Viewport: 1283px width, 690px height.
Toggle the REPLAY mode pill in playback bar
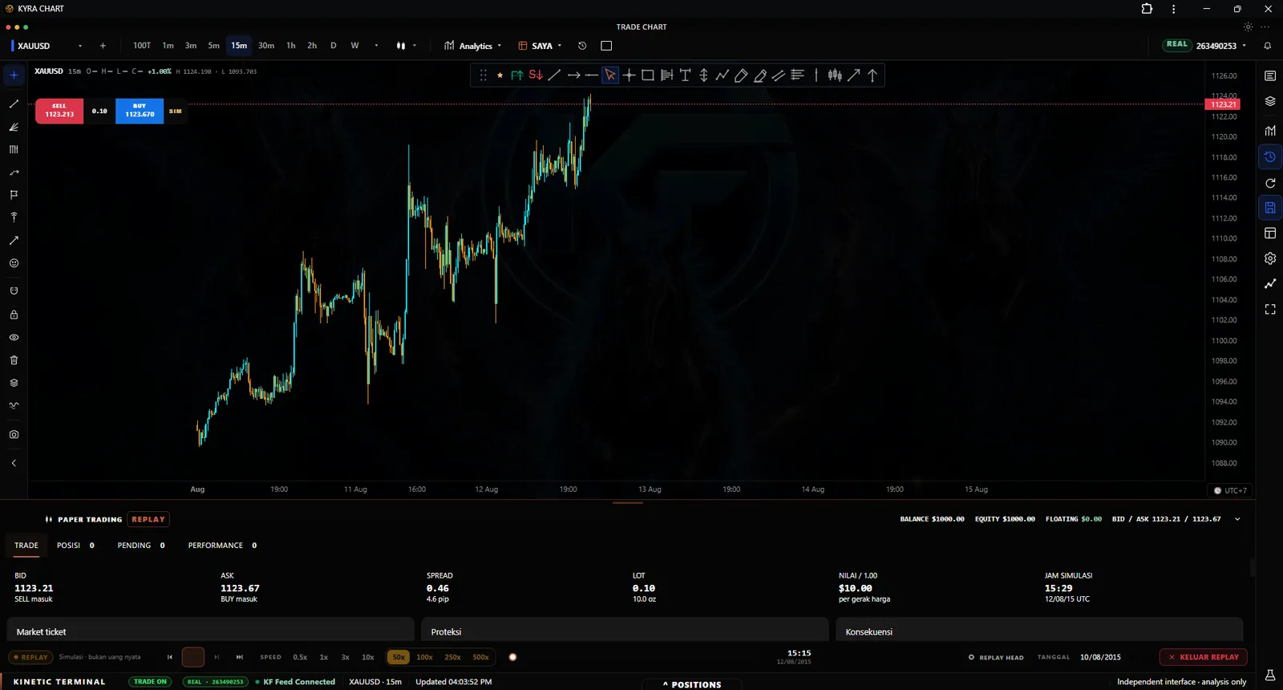tap(30, 657)
